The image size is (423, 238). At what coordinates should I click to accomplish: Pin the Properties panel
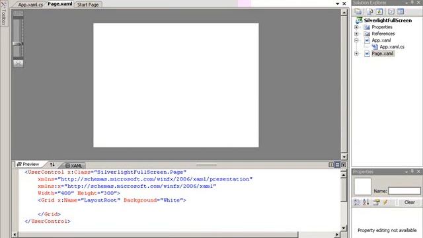(x=412, y=172)
